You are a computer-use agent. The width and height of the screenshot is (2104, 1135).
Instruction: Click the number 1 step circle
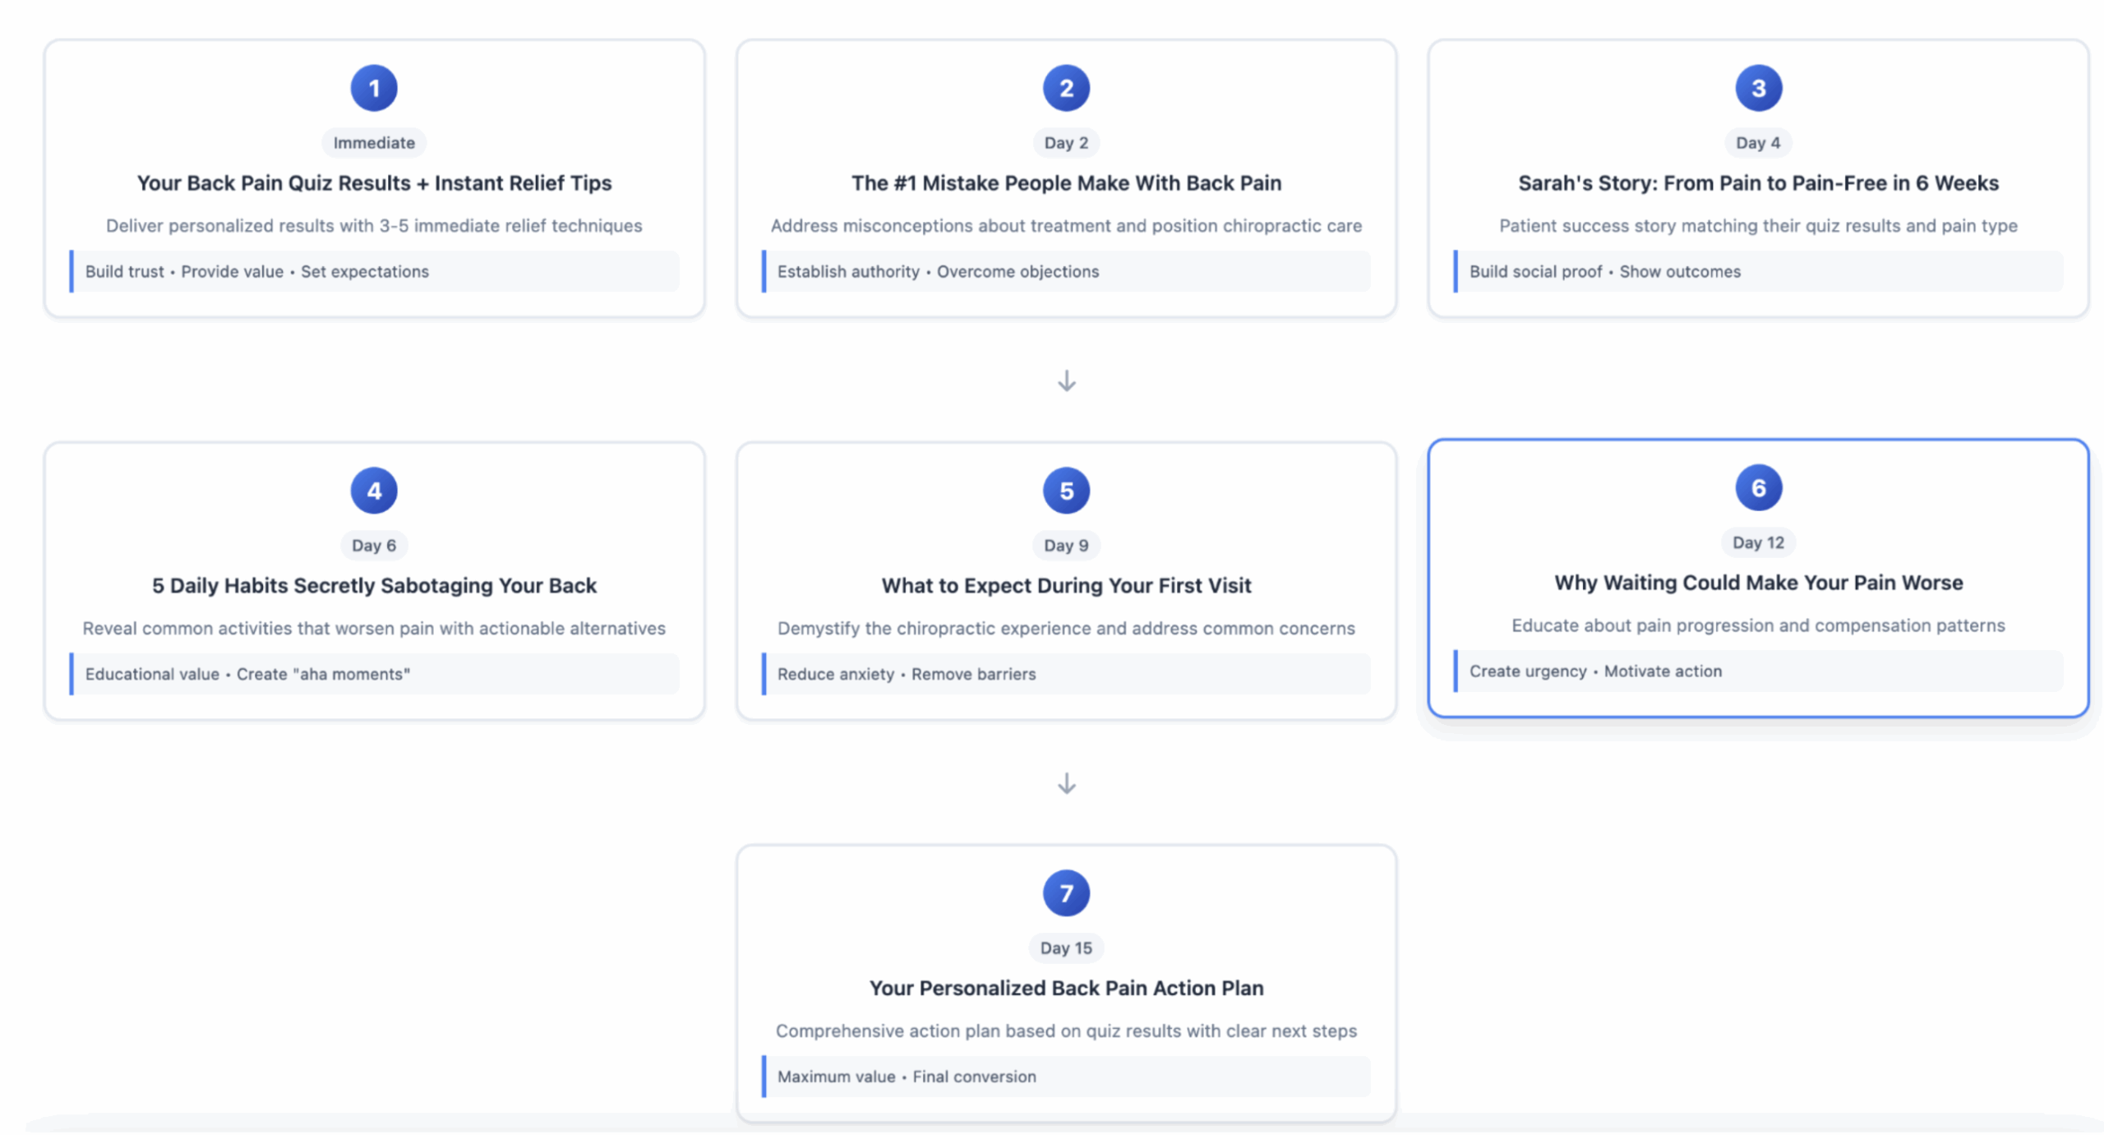(x=374, y=88)
